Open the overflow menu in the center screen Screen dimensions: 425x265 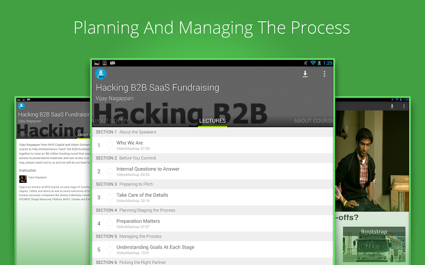pyautogui.click(x=325, y=74)
